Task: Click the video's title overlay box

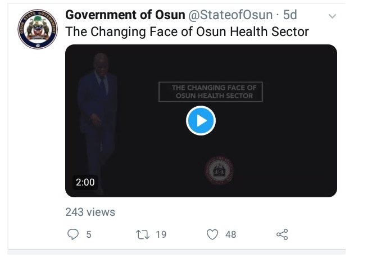Action: (x=210, y=92)
